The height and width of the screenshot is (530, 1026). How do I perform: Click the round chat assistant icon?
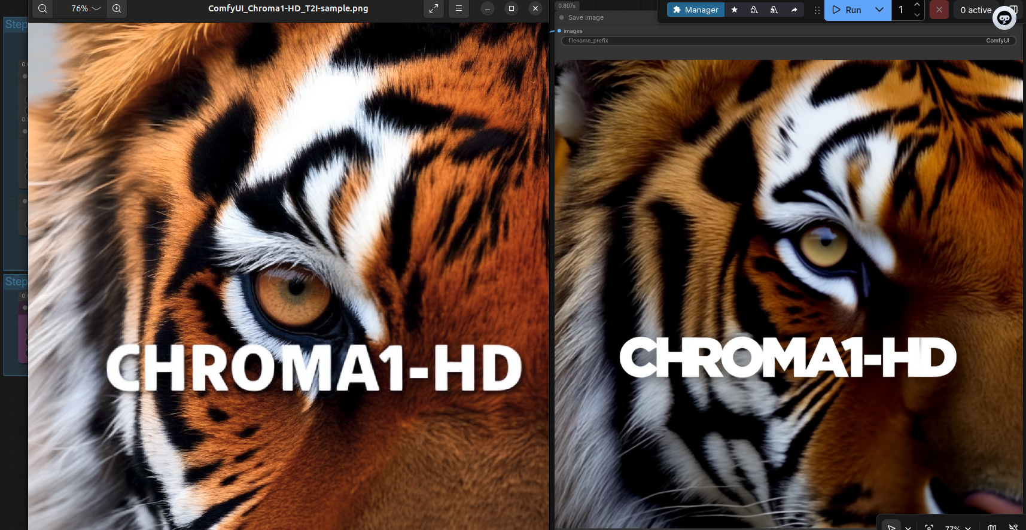coord(1004,19)
